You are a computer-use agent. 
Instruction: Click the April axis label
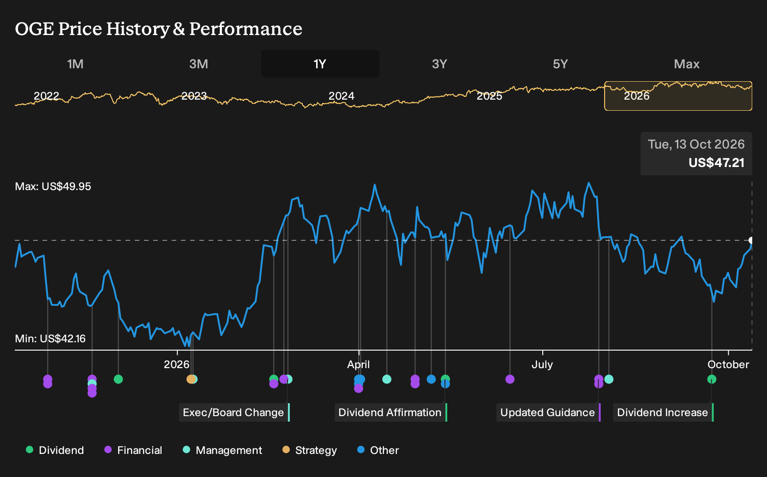coord(359,364)
